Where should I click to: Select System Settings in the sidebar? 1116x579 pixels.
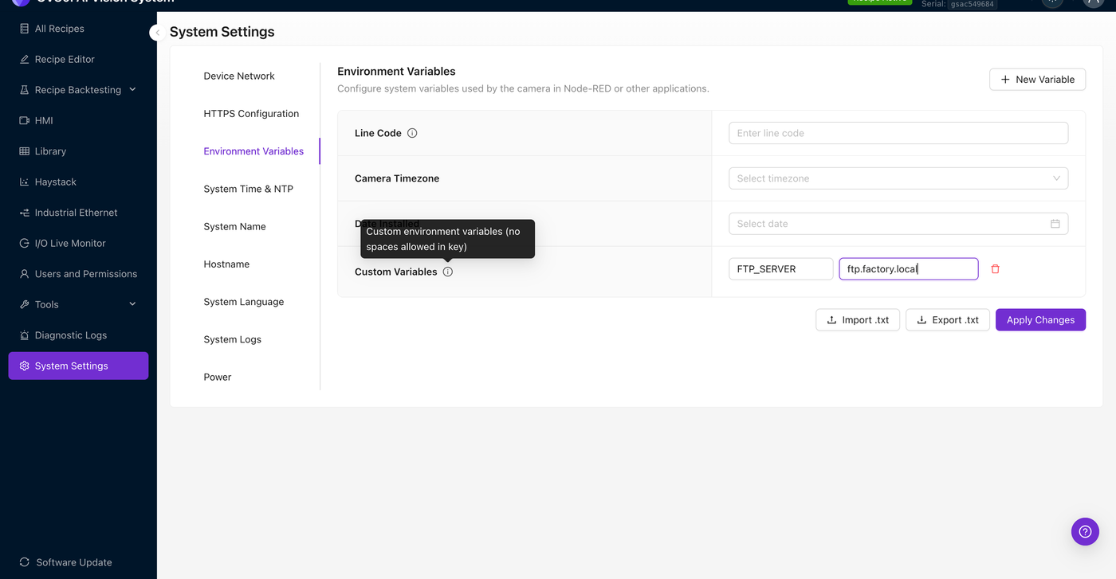[78, 366]
